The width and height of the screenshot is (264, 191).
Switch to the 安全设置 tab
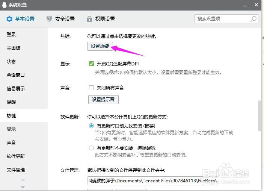point(60,19)
